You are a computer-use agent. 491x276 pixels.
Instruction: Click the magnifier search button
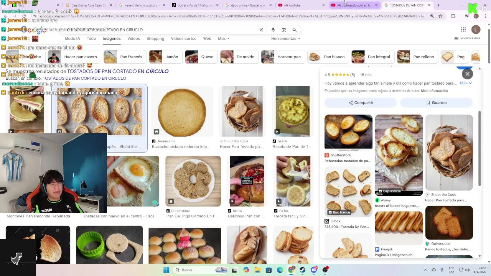tap(295, 30)
